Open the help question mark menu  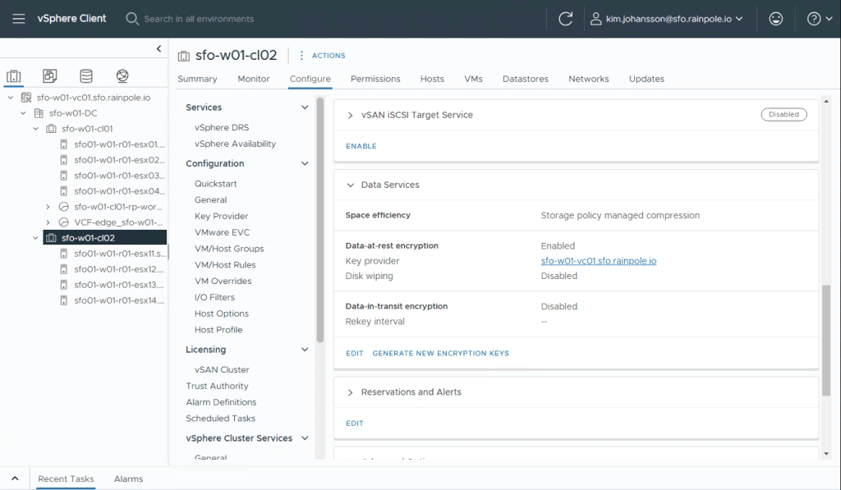(818, 18)
